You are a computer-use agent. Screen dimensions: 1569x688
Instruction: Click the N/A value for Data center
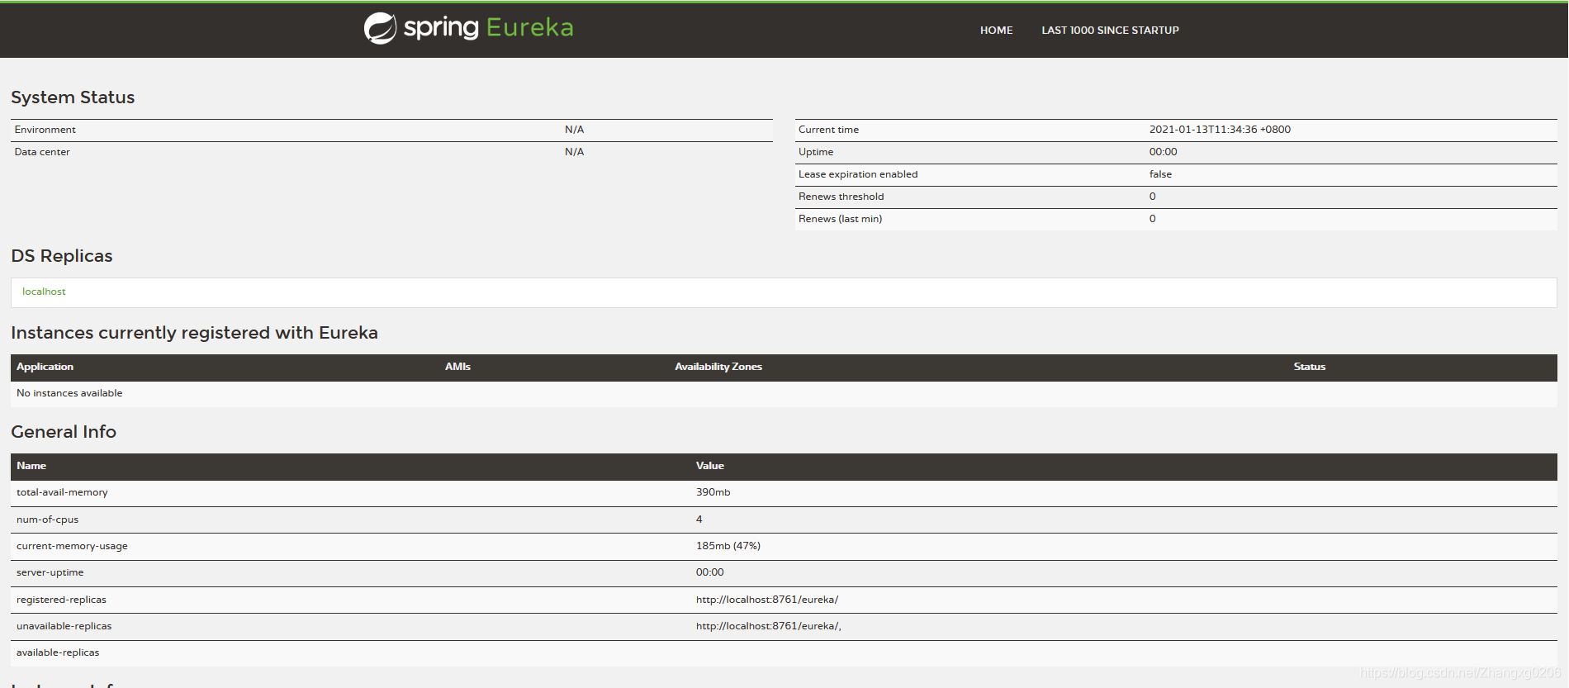point(574,152)
